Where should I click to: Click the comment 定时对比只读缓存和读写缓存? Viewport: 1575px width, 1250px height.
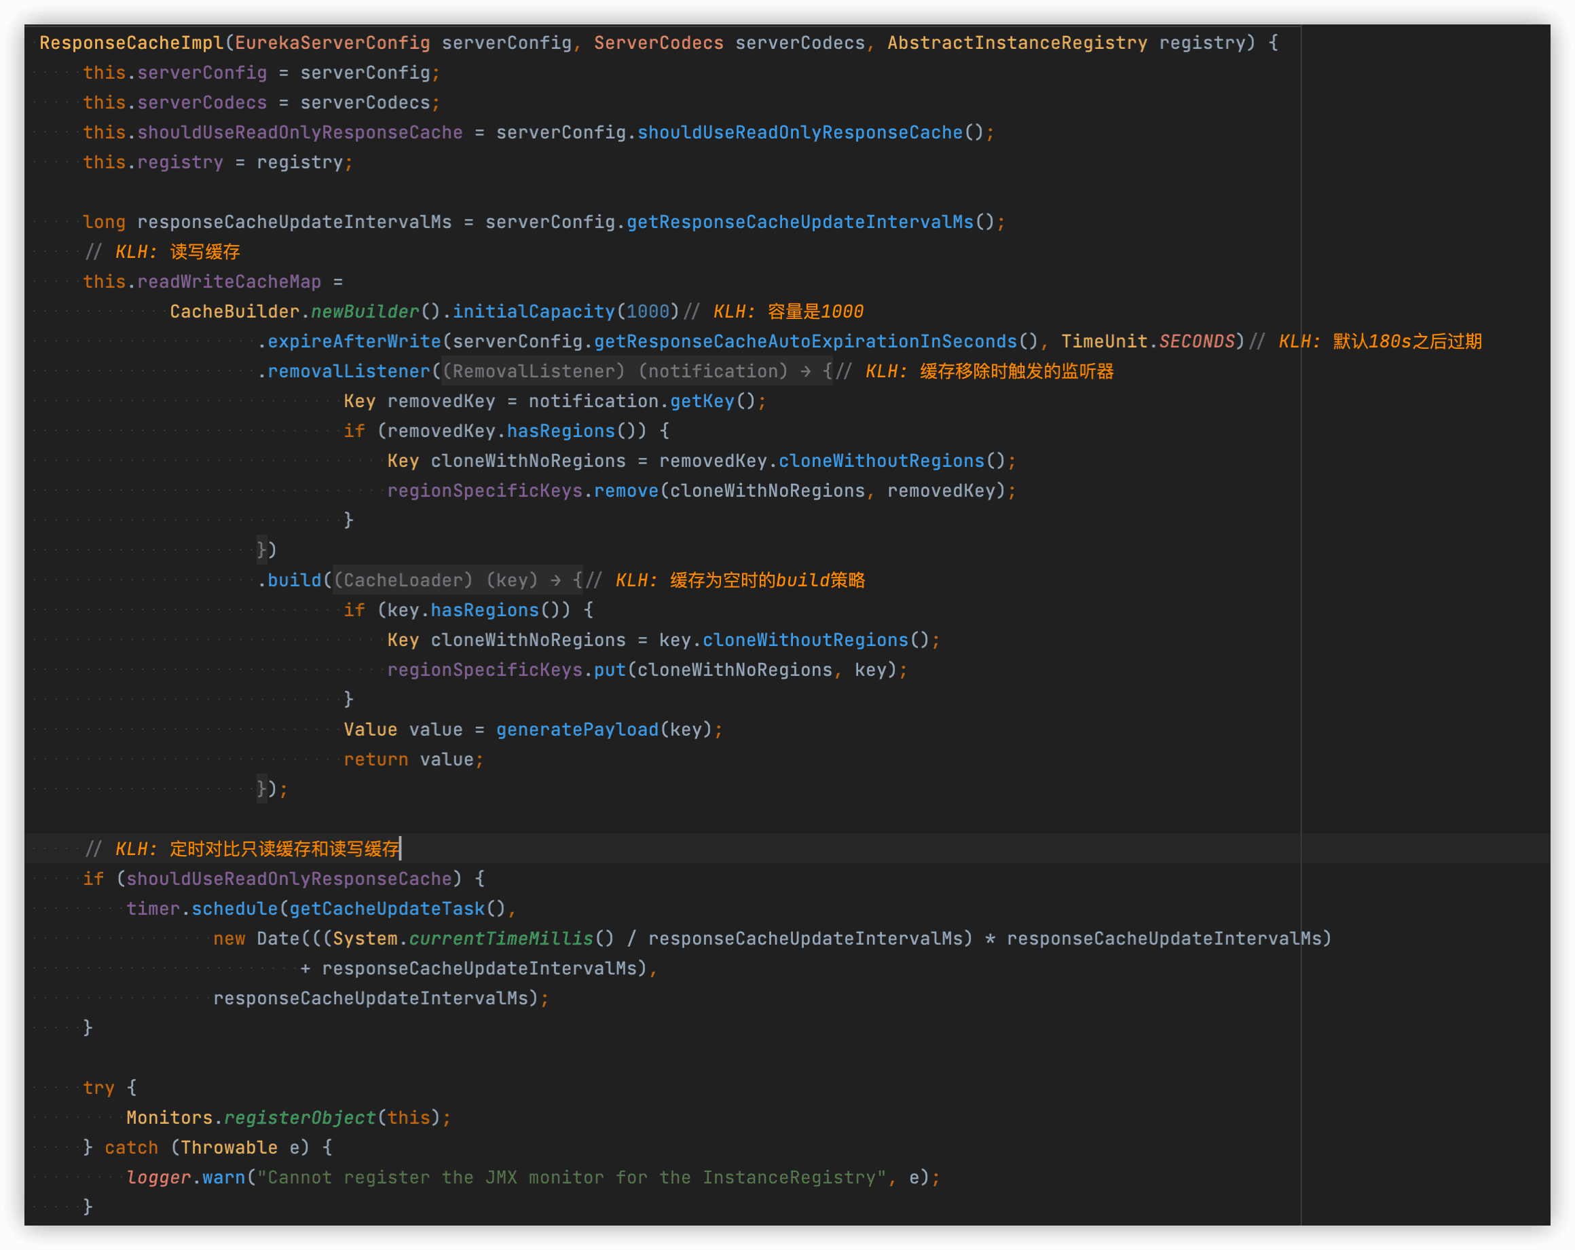[x=285, y=849]
